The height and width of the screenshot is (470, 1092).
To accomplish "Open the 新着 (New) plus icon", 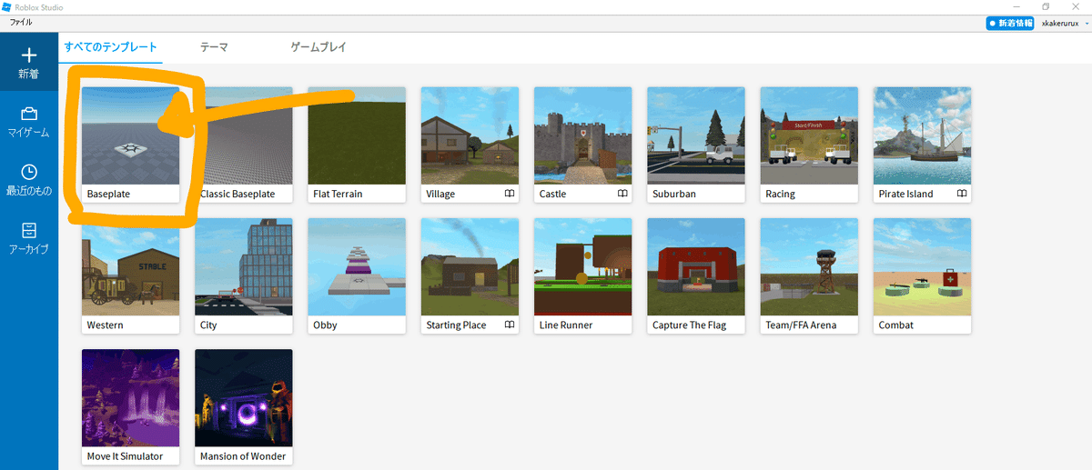I will pos(29,55).
